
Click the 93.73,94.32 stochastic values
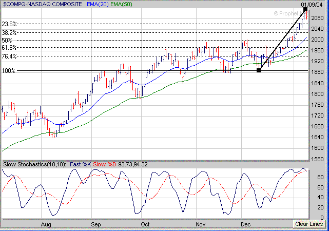tap(133, 164)
